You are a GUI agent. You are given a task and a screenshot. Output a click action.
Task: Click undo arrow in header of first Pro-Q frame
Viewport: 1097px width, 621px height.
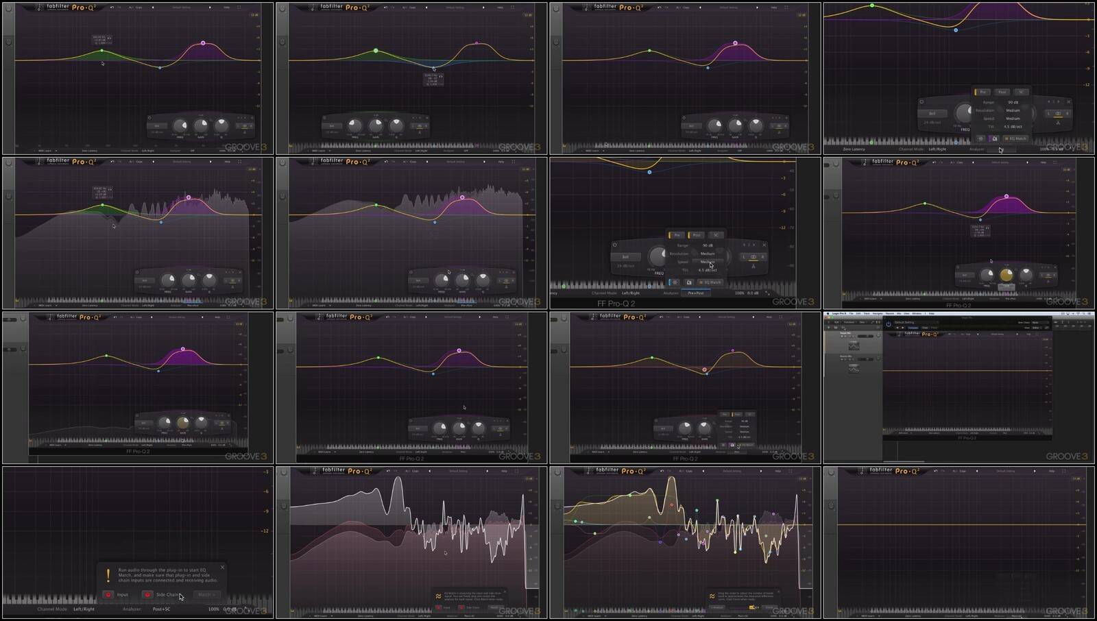click(112, 8)
